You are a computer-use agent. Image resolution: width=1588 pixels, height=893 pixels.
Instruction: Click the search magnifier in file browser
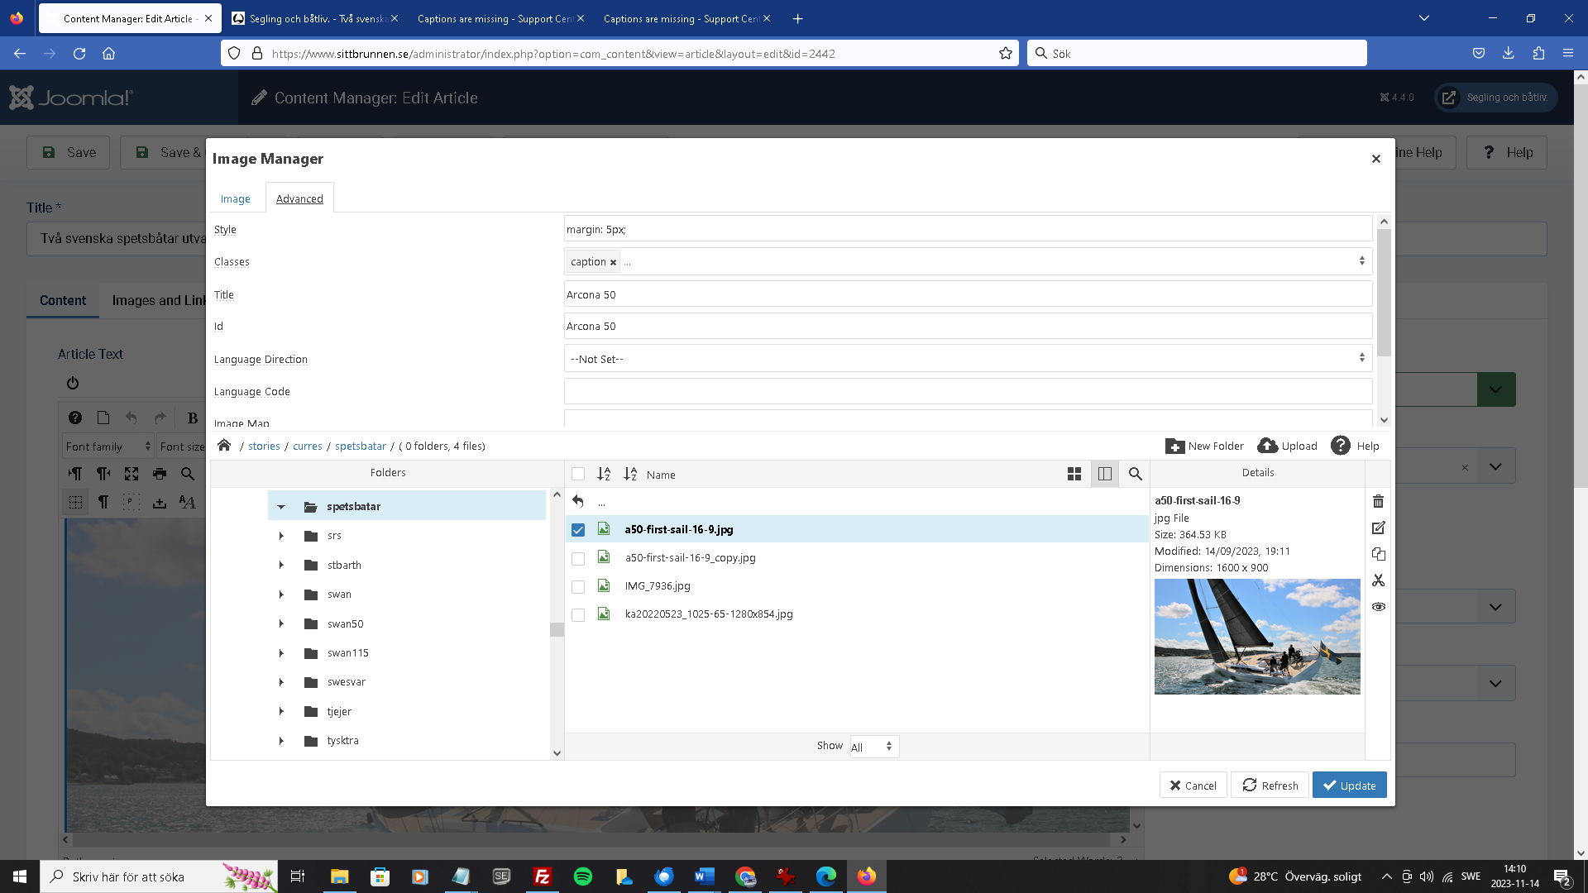point(1136,474)
